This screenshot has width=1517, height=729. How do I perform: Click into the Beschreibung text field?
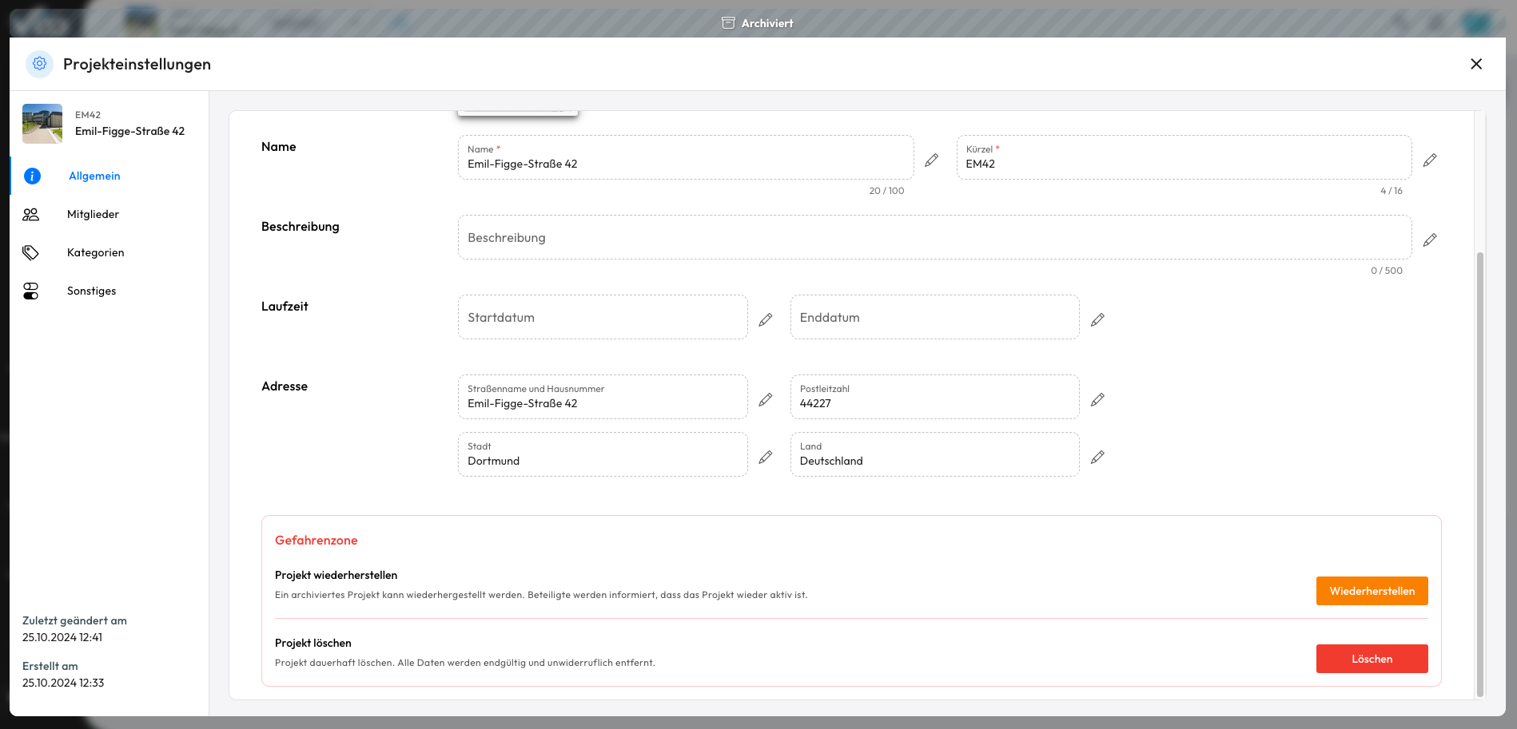(x=934, y=238)
